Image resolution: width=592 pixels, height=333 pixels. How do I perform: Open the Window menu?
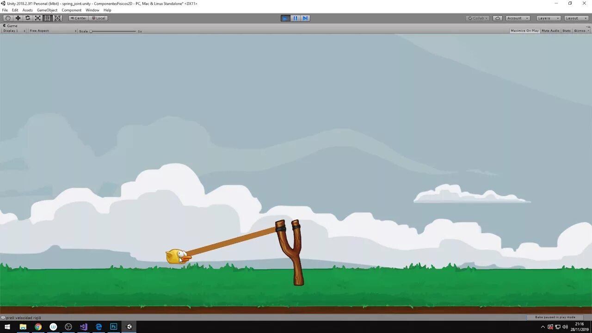[92, 10]
